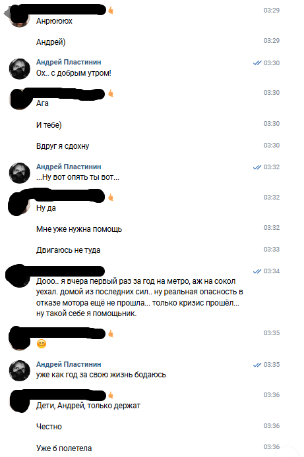Viewport: 304px width, 457px height.
Task: Click the smiling emoji sent at 03:35
Action: [x=42, y=344]
